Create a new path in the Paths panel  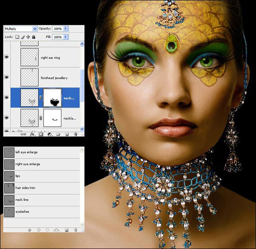[67, 229]
